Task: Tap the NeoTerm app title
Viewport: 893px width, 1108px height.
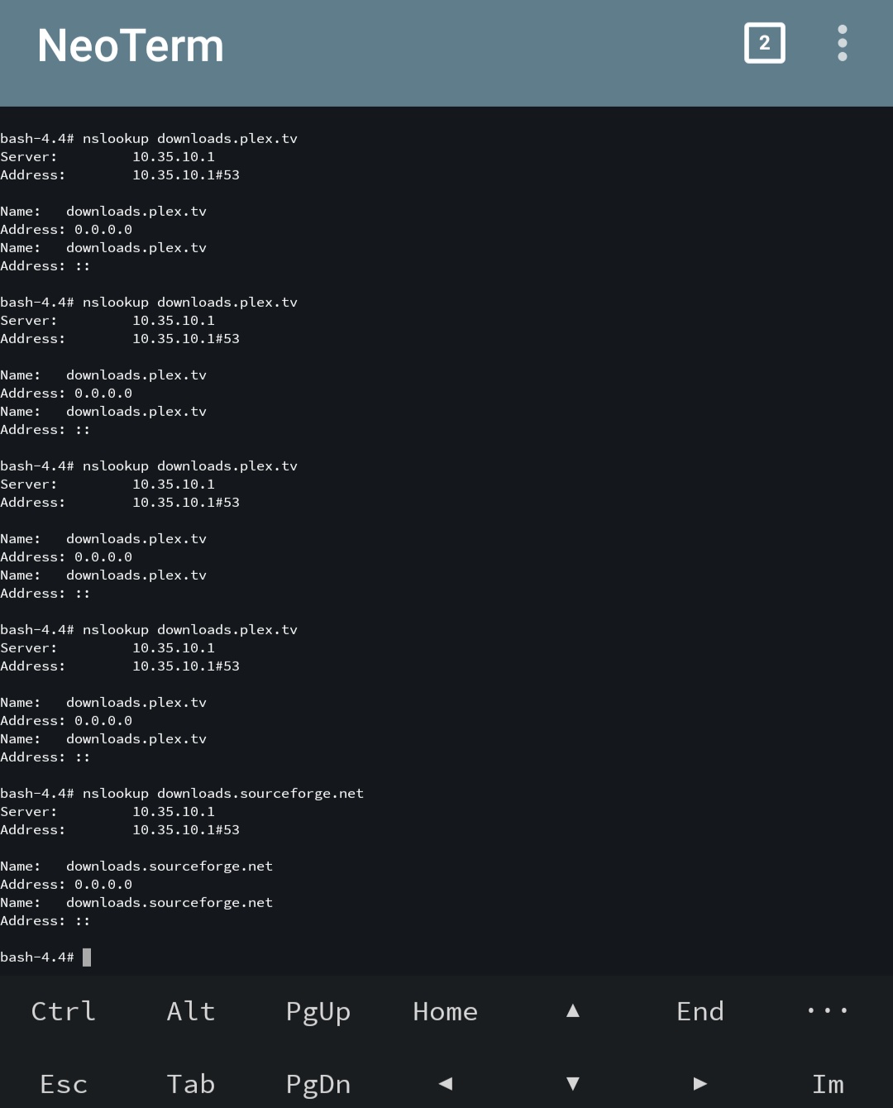Action: (131, 45)
